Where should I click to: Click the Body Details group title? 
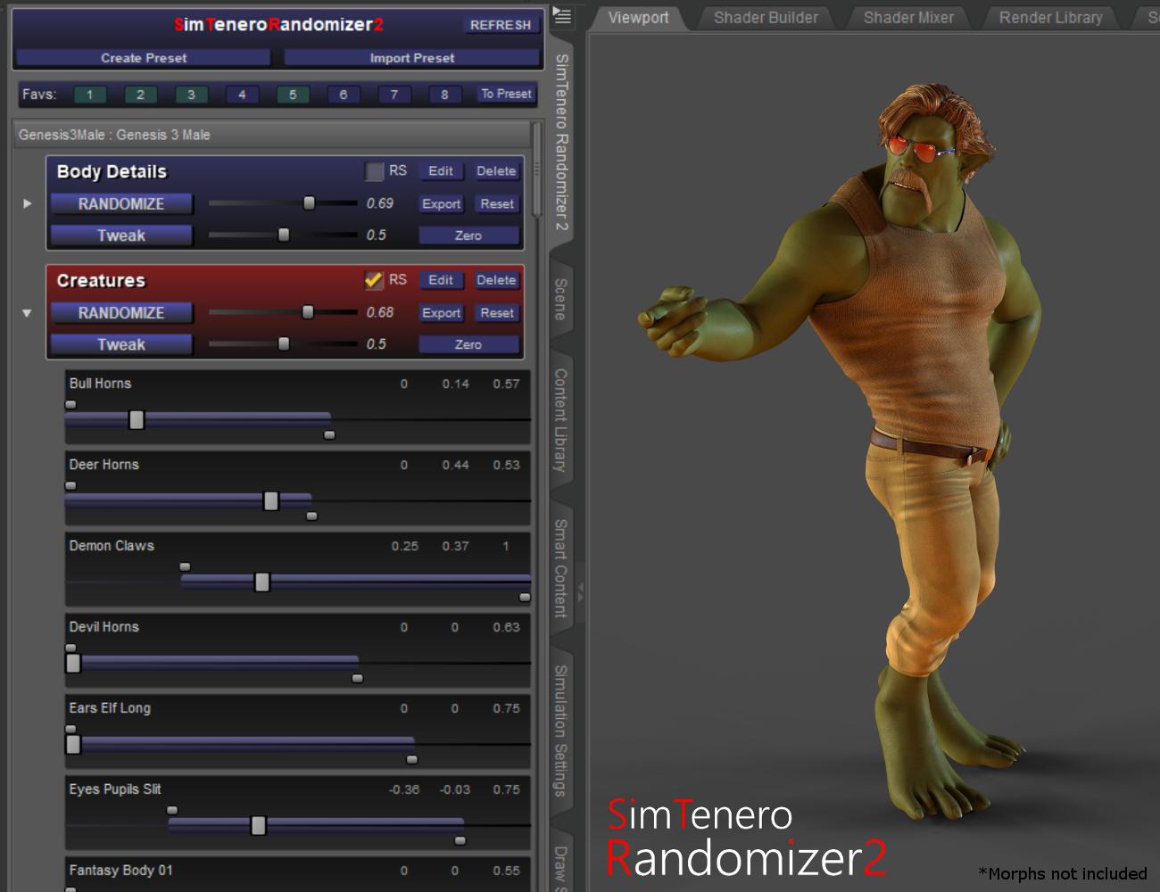coord(112,171)
